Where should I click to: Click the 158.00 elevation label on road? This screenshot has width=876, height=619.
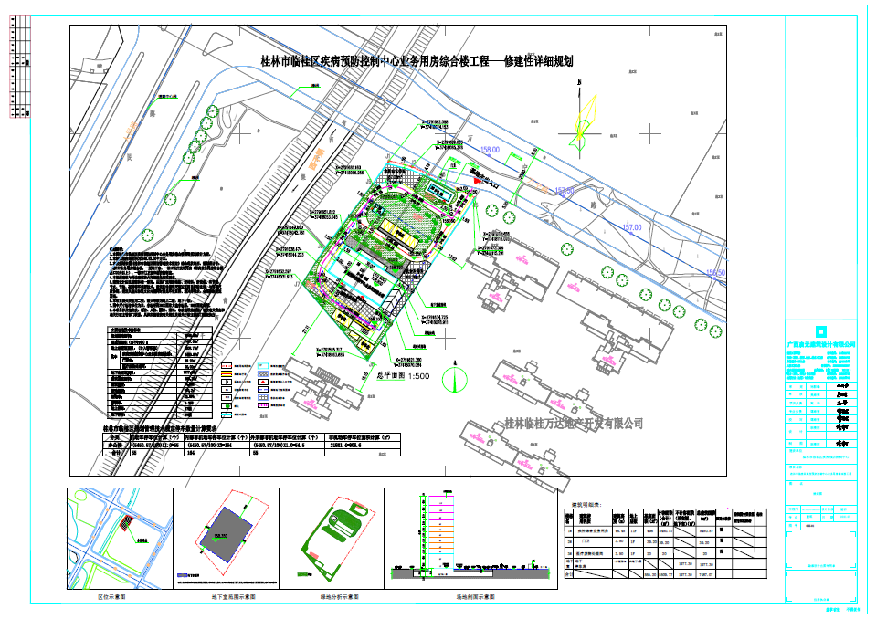[491, 149]
